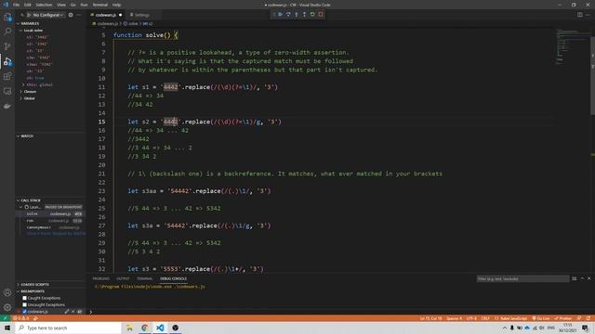Open the No Configurations debug dropdown

pos(47,15)
